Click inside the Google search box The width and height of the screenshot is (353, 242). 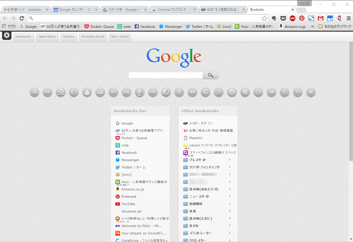click(166, 75)
